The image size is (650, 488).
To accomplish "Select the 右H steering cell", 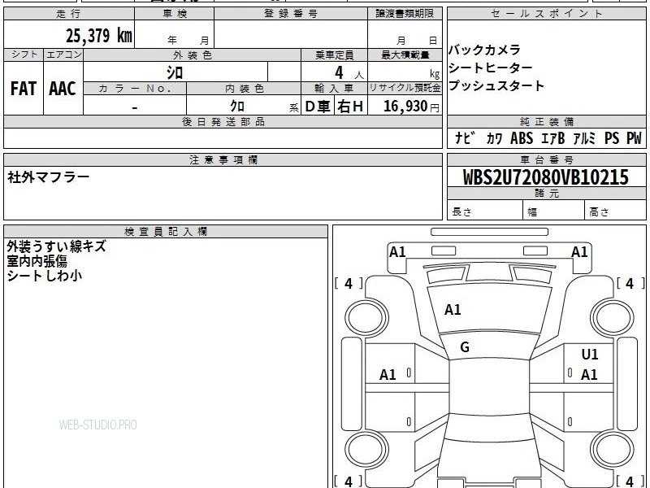I will tap(351, 107).
